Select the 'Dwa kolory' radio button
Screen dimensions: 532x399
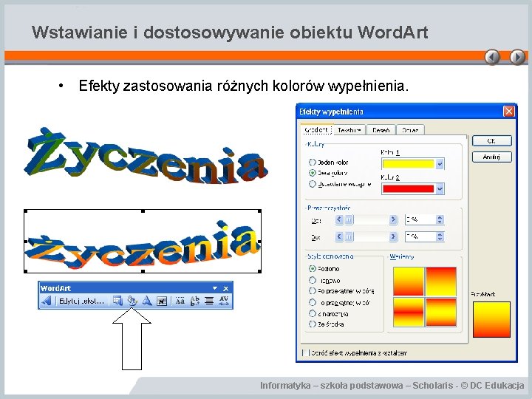pos(312,173)
